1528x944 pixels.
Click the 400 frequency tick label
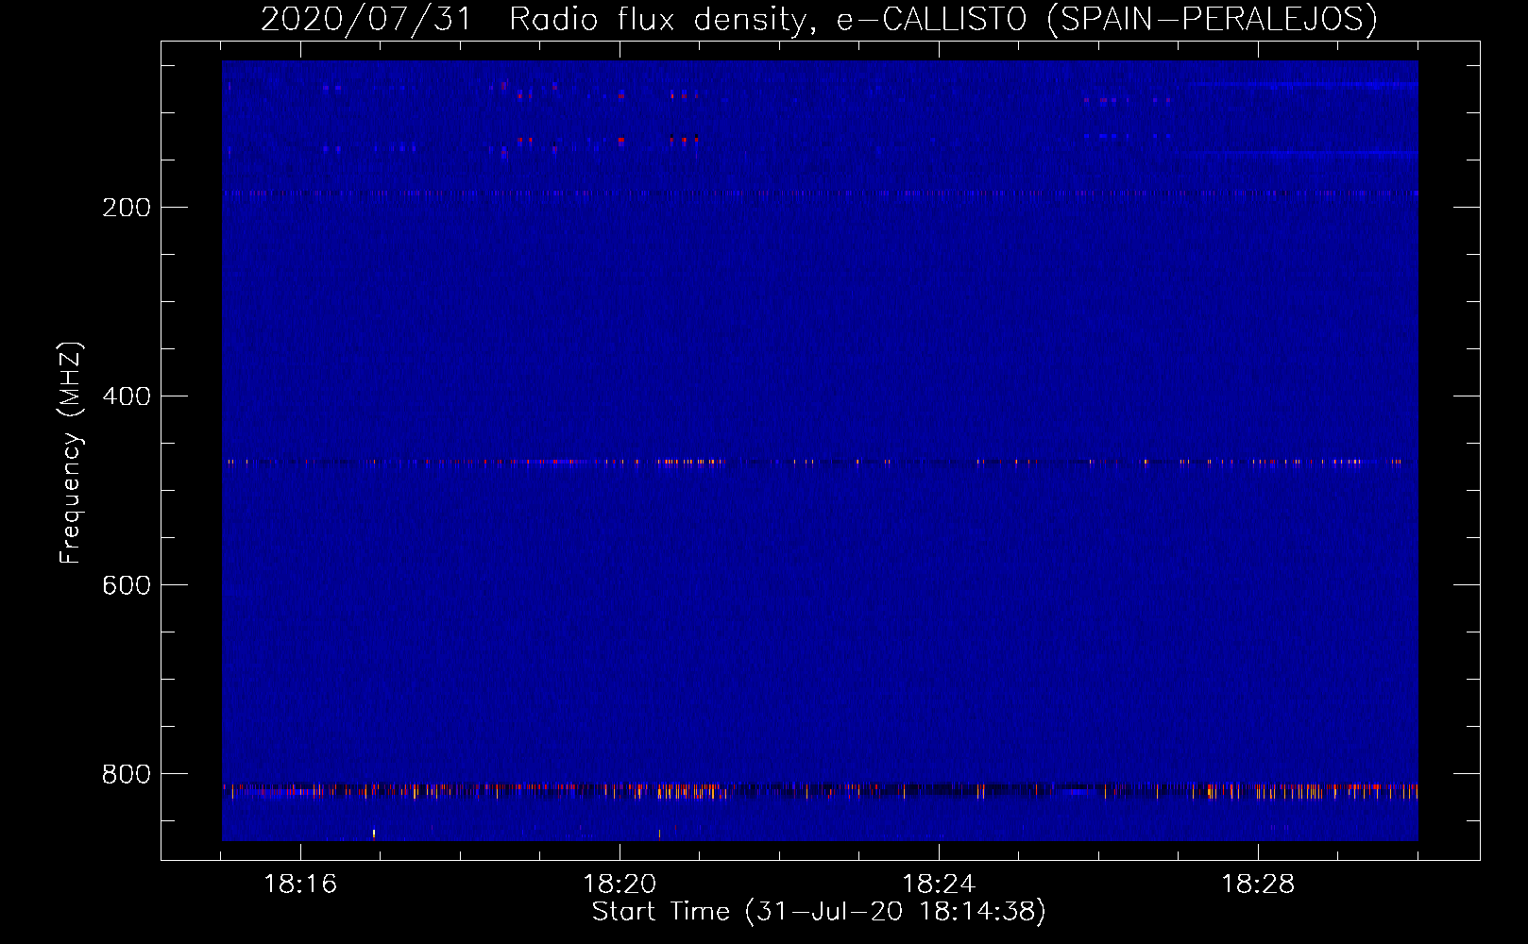pyautogui.click(x=127, y=396)
